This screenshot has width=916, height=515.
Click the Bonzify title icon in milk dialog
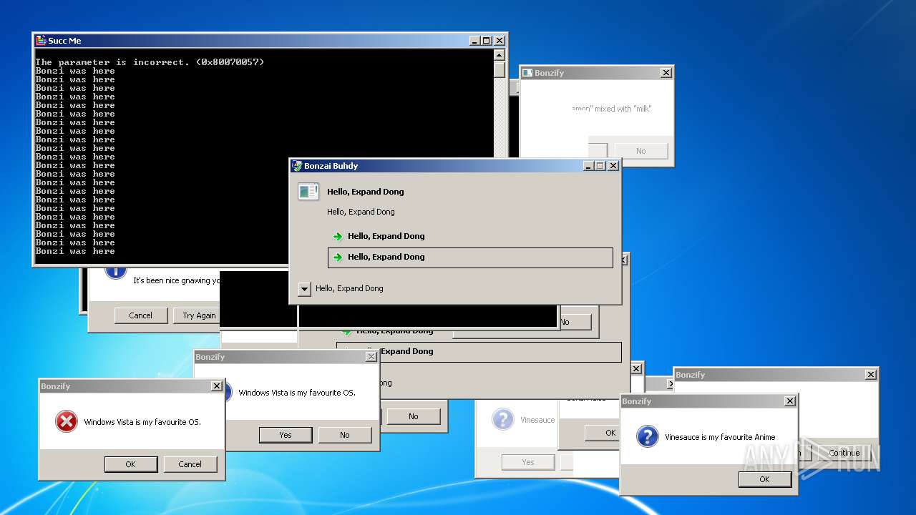(527, 73)
